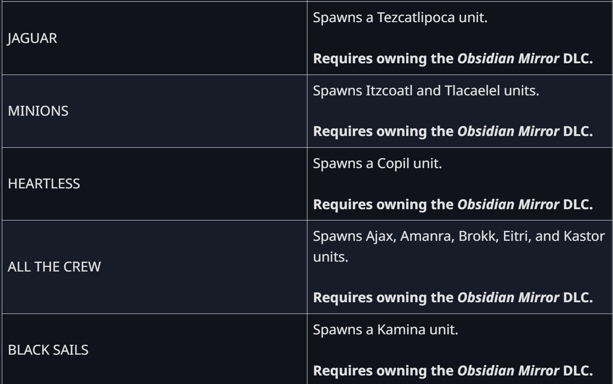Click the MINIONS cheat code cell
The width and height of the screenshot is (613, 384).
(x=38, y=111)
